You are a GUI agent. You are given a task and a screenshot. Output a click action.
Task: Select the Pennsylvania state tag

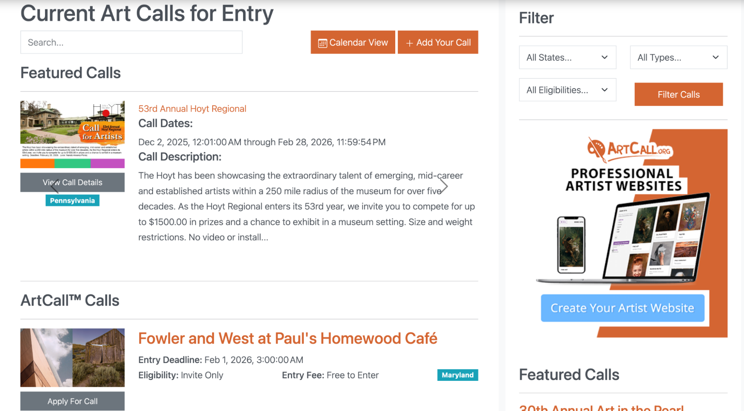pos(72,200)
